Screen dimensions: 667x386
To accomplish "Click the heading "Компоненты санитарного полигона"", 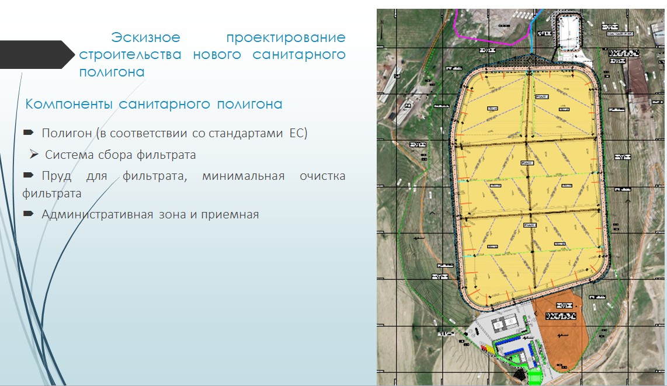I will tap(154, 104).
